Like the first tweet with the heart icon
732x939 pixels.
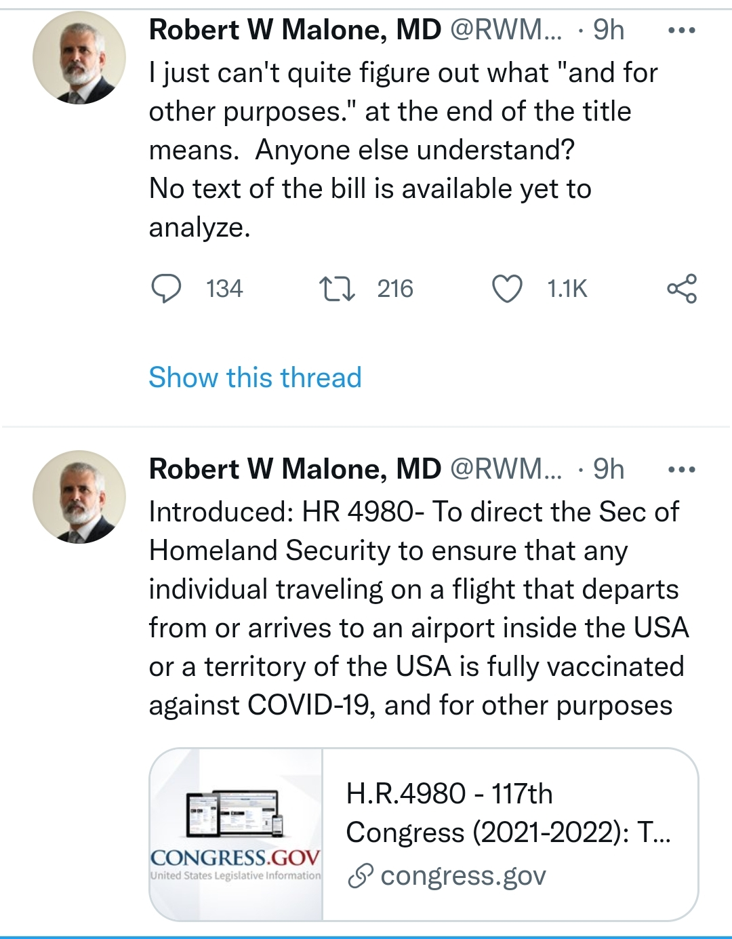(507, 289)
